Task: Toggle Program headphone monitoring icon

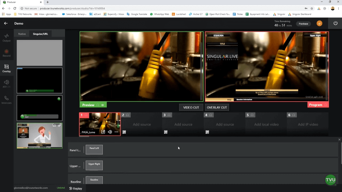Action: [326, 105]
